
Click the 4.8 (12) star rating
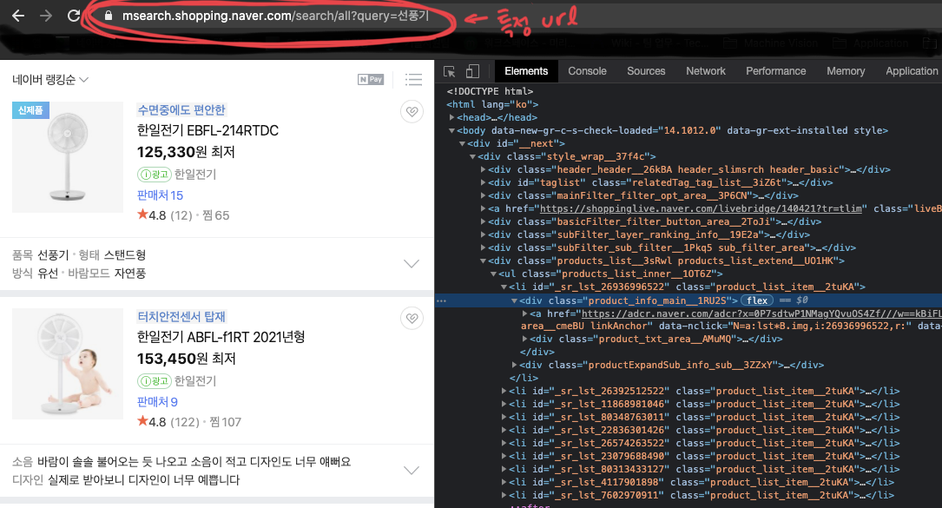coord(165,215)
